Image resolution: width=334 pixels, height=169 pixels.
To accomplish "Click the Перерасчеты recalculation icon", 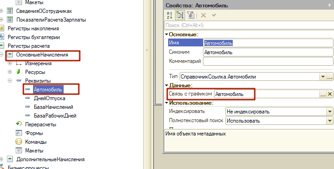I will click(x=19, y=124).
